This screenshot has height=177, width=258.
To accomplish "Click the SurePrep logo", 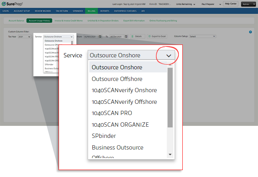I will (x=12, y=4).
